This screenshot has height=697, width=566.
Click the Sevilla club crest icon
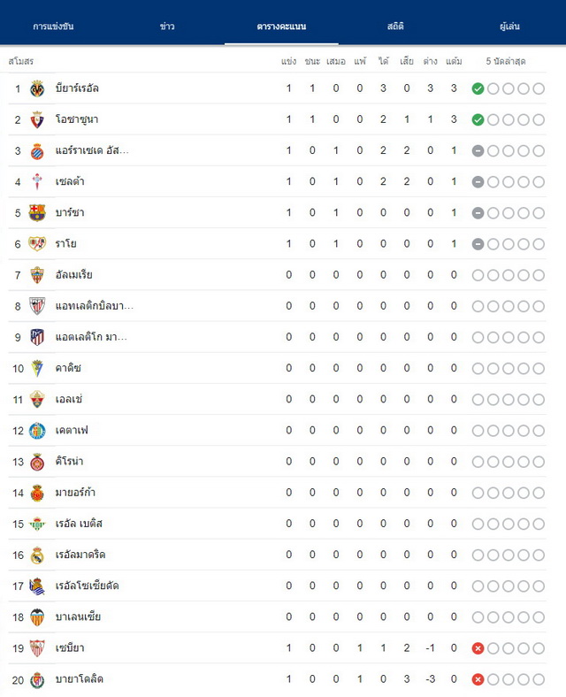tap(37, 648)
